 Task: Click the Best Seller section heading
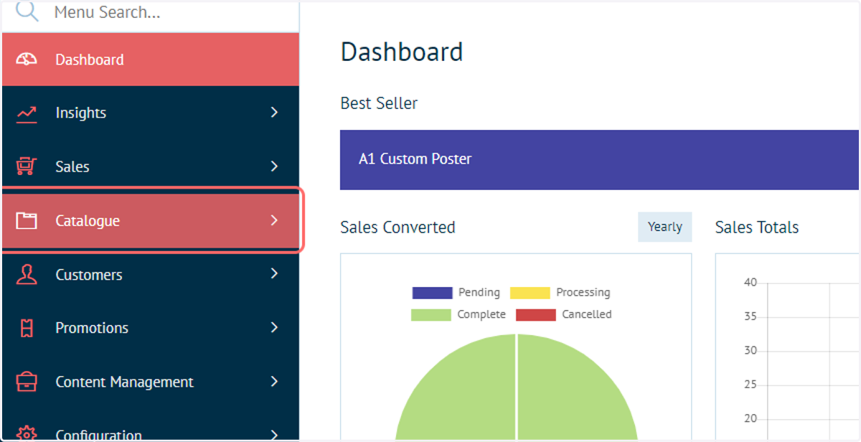[x=379, y=103]
